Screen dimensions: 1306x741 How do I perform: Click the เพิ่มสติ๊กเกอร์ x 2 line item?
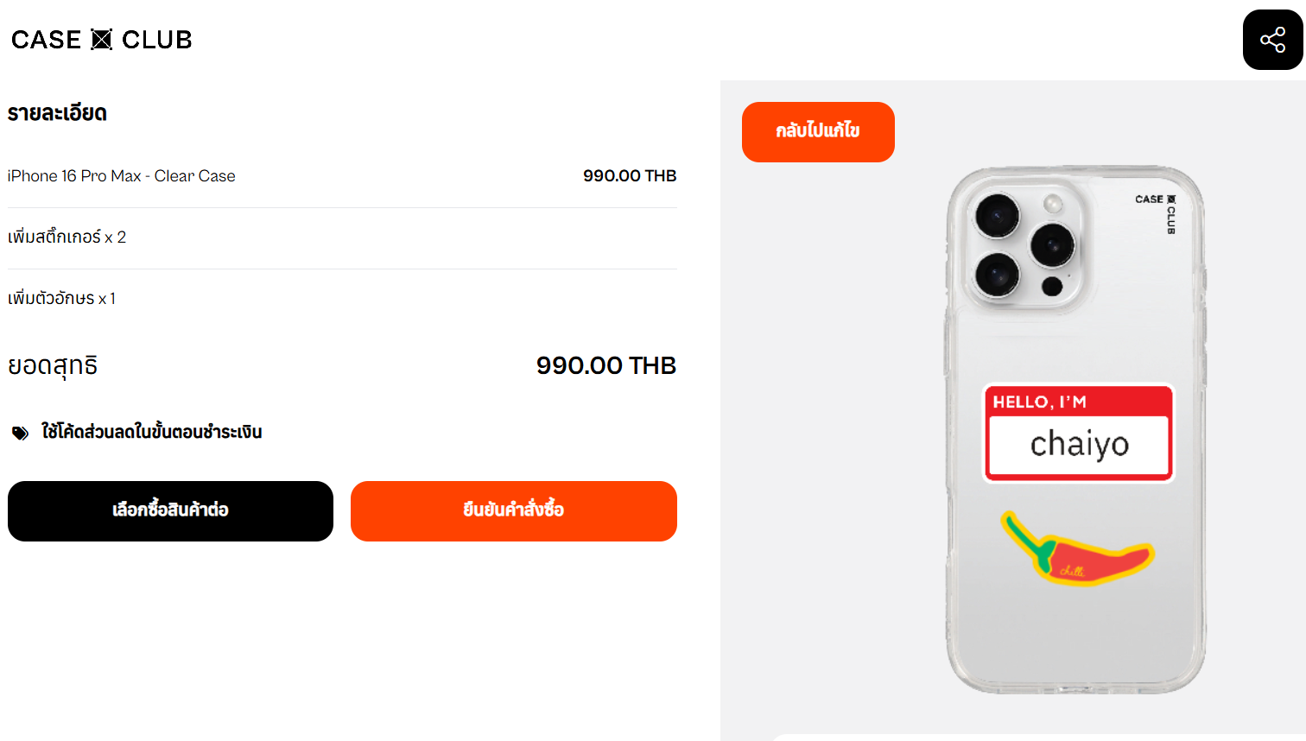click(x=342, y=237)
